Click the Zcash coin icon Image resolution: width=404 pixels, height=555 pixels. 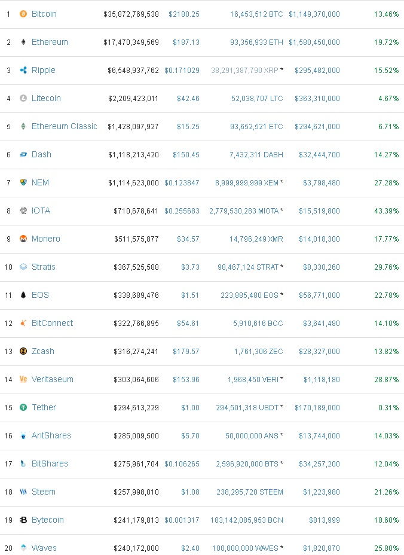(23, 351)
